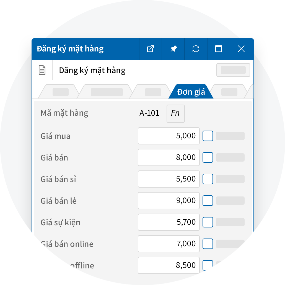Focus the Giá bán field showing 8,000
The image size is (285, 285).
pyautogui.click(x=169, y=157)
